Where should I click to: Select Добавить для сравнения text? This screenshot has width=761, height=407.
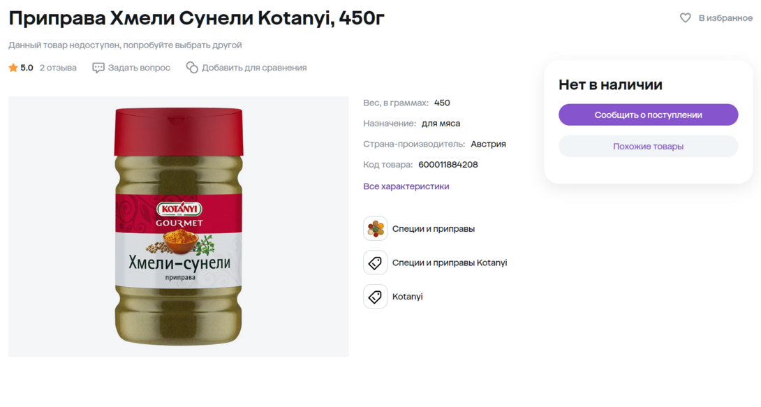pyautogui.click(x=254, y=68)
